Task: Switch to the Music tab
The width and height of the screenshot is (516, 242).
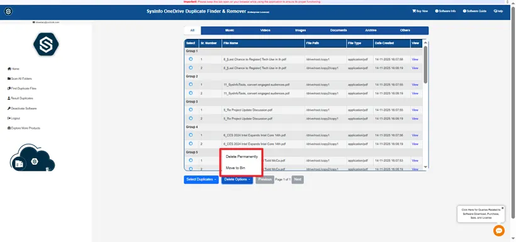Action: (230, 30)
